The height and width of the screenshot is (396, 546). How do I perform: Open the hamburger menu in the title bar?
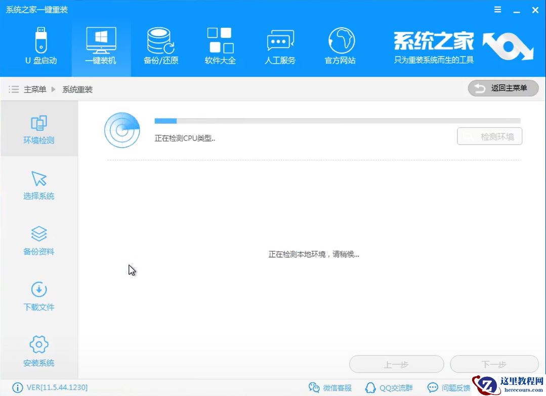click(497, 9)
